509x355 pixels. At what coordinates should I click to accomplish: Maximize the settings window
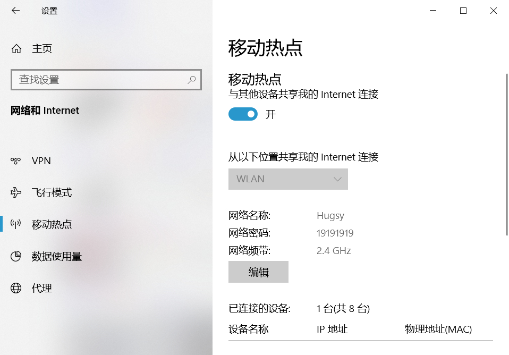[463, 11]
